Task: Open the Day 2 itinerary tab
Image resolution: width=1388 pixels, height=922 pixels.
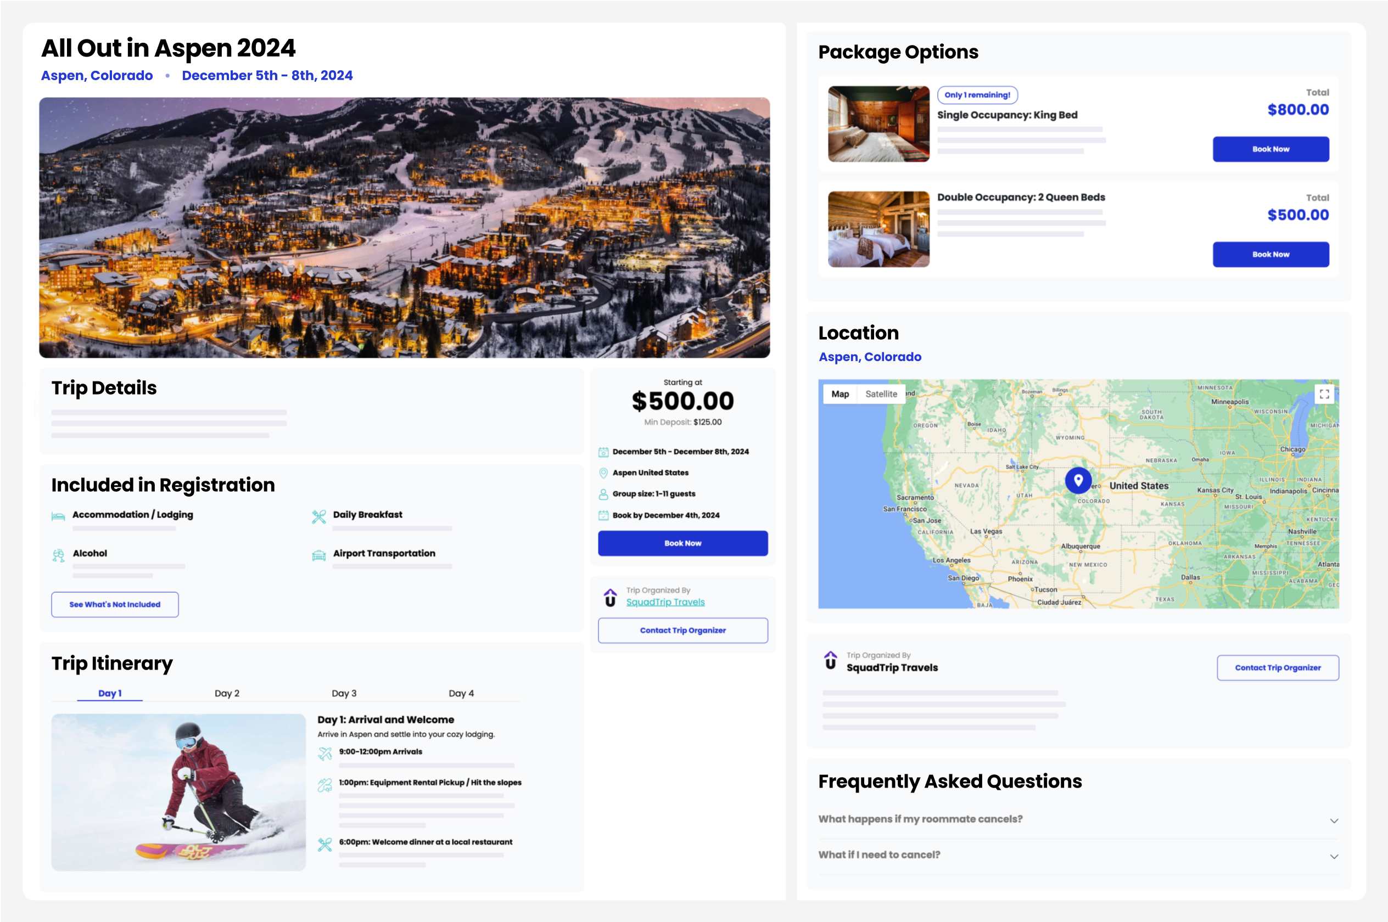Action: (x=226, y=693)
